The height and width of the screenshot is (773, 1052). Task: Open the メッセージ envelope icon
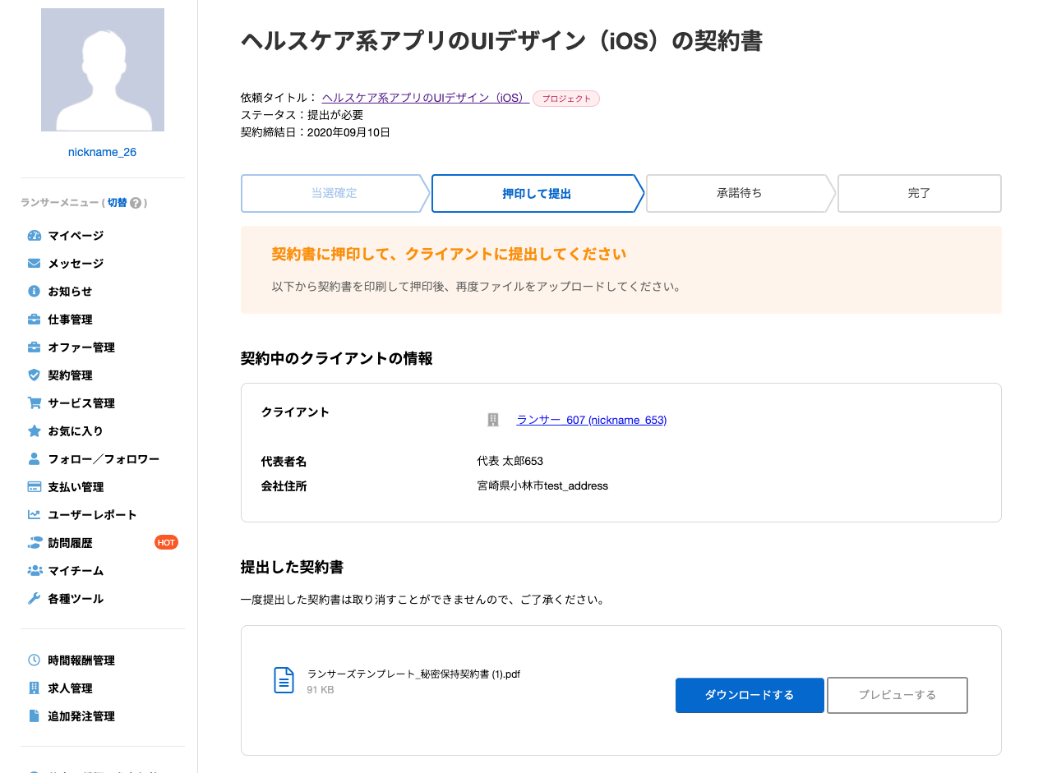33,264
